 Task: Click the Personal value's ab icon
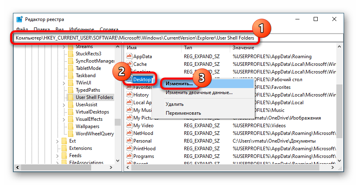129,141
